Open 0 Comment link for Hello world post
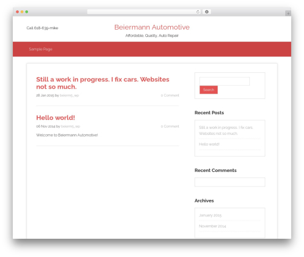This screenshot has width=304, height=257. 170,126
